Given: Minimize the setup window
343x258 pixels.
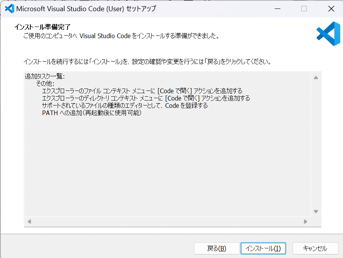Looking at the screenshot, I should tap(278, 9).
